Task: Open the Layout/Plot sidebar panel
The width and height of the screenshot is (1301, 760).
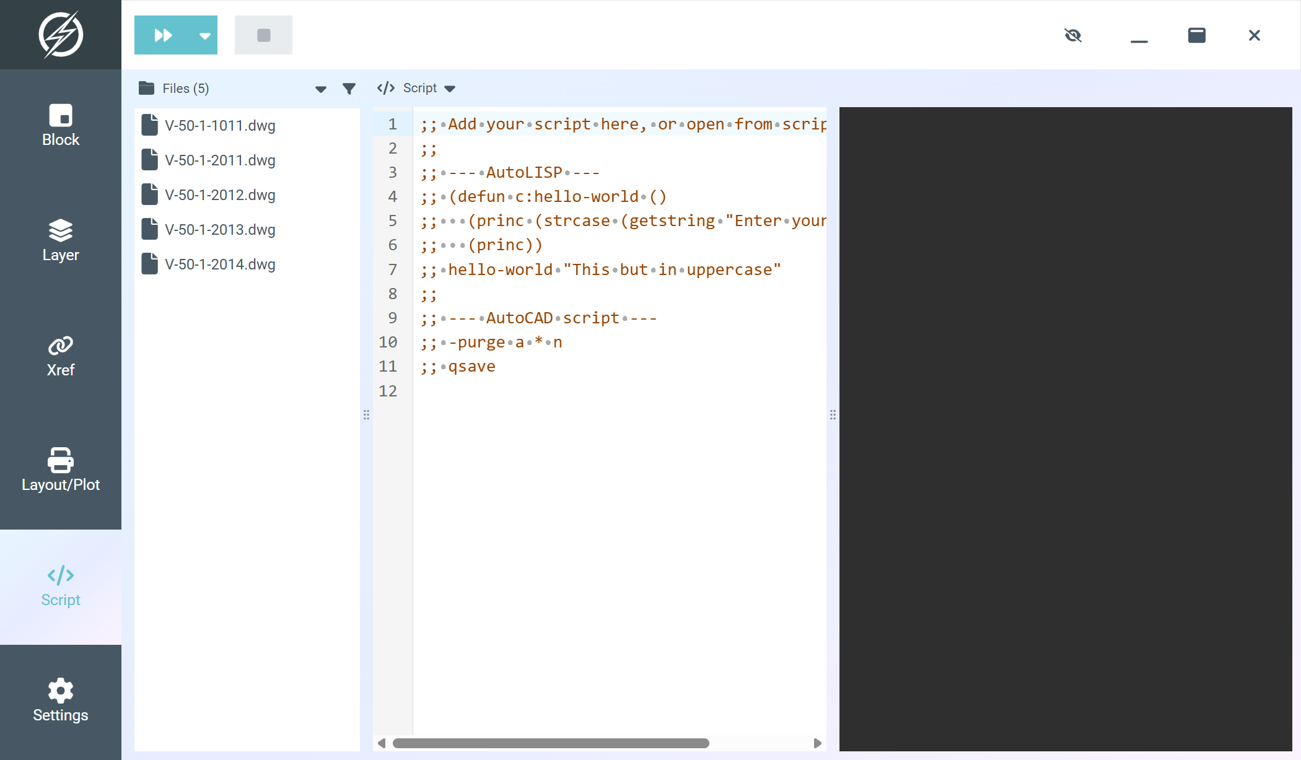Action: pos(61,471)
